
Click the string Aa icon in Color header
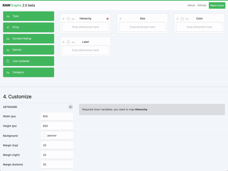(x=187, y=19)
